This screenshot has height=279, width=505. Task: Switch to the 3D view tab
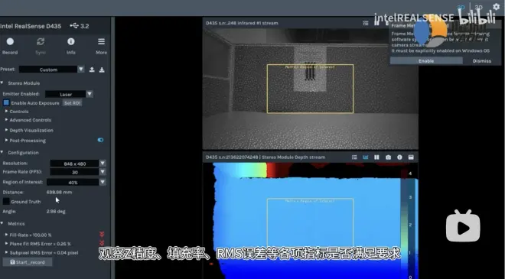[x=478, y=7]
